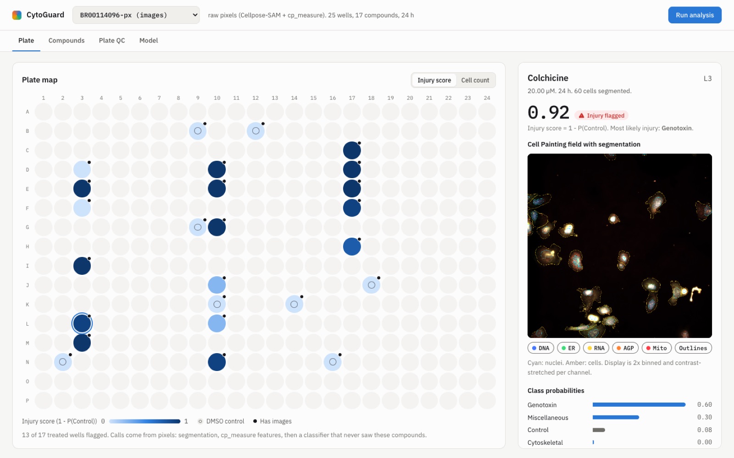Image resolution: width=734 pixels, height=458 pixels.
Task: Select well J10 medium blue well
Action: click(217, 285)
